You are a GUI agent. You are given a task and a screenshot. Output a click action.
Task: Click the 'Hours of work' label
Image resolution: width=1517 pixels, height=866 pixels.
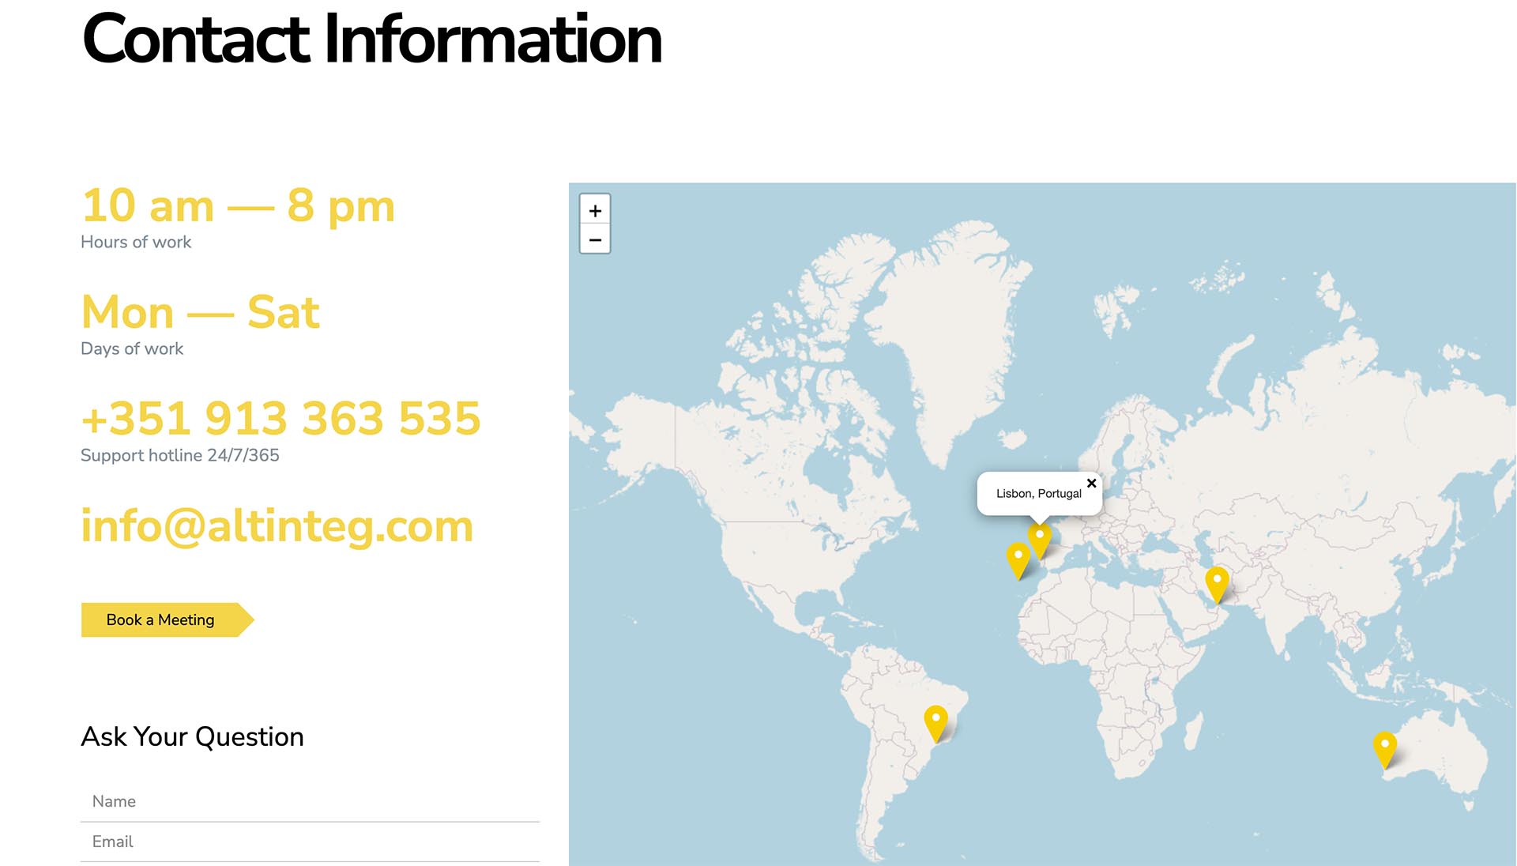136,242
